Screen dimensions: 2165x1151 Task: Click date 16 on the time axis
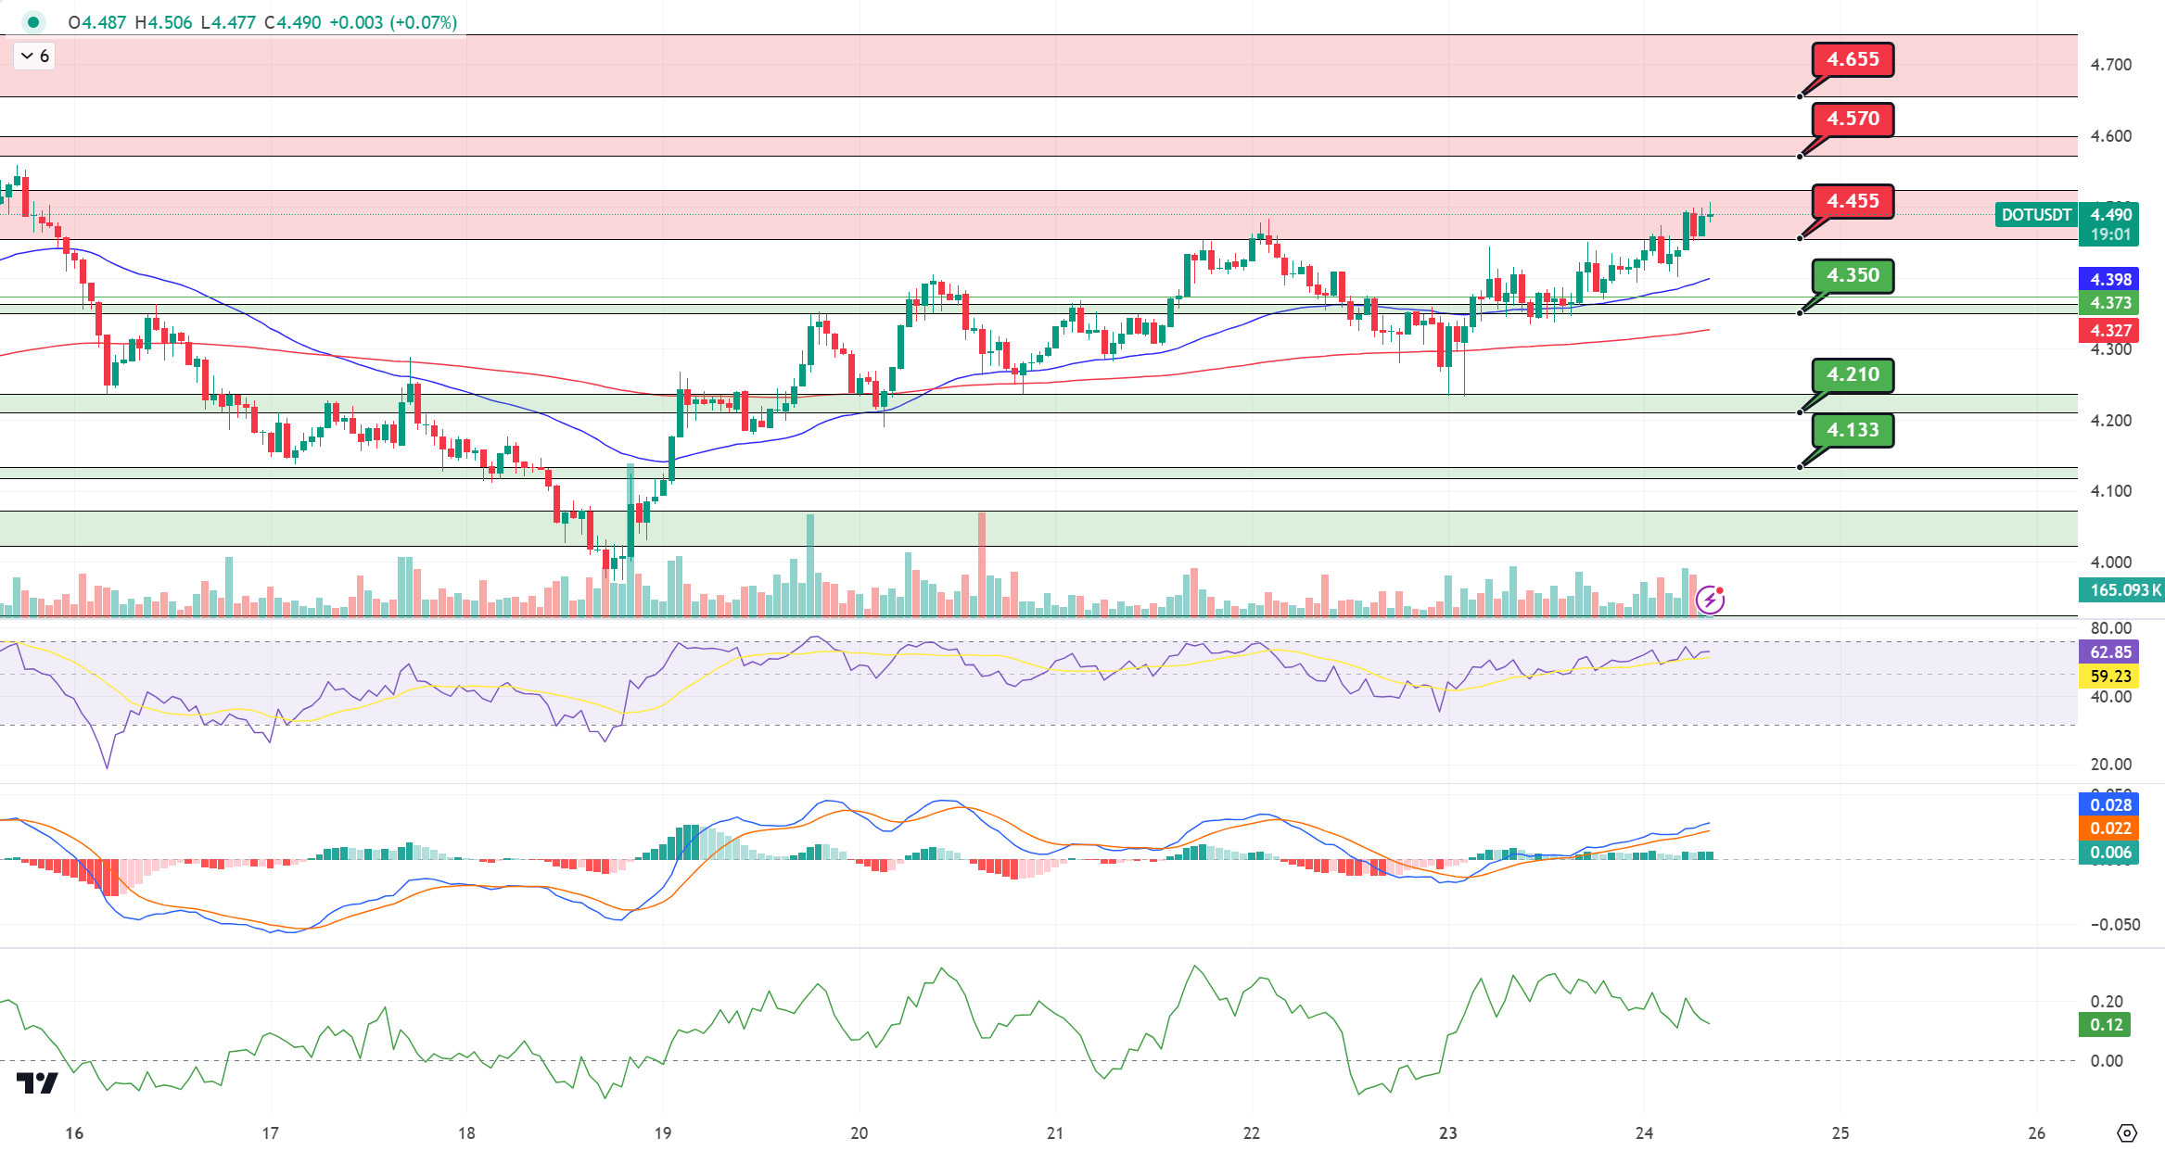pyautogui.click(x=74, y=1133)
